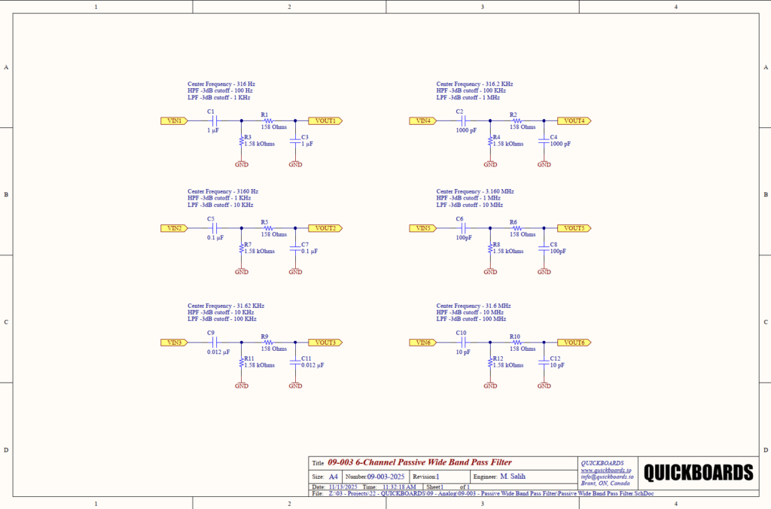Click the VIN6 port symbol
This screenshot has height=509, width=771.
422,342
